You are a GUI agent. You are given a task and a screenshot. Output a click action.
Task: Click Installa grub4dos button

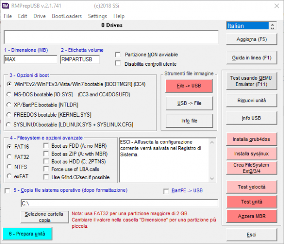(x=252, y=139)
